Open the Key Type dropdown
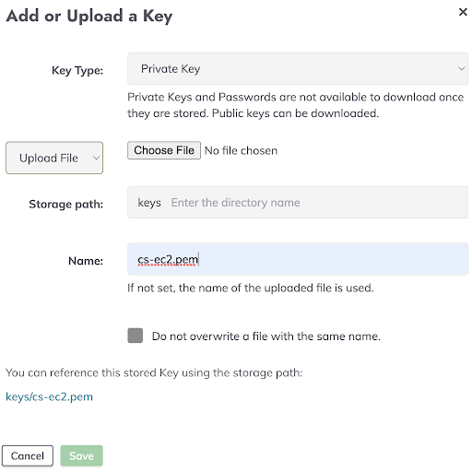 (x=298, y=68)
